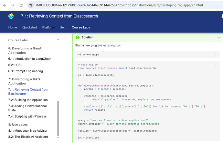Viewport: 223px width, 143px height.
Task: Click the es = load_elasticsearch() line
Action: pos(97,75)
